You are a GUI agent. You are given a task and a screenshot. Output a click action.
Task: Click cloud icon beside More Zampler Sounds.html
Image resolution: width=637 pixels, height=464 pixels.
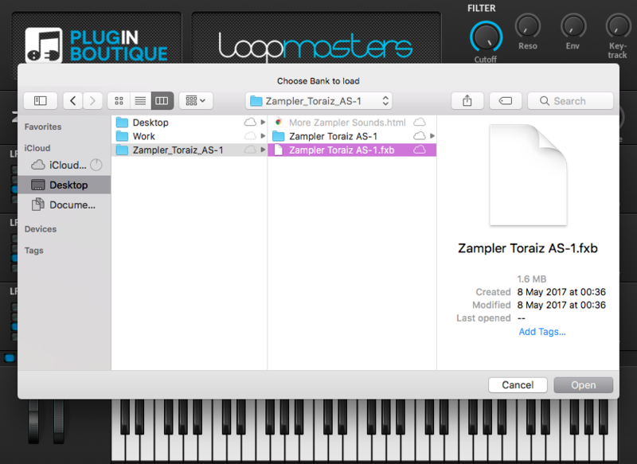point(420,123)
